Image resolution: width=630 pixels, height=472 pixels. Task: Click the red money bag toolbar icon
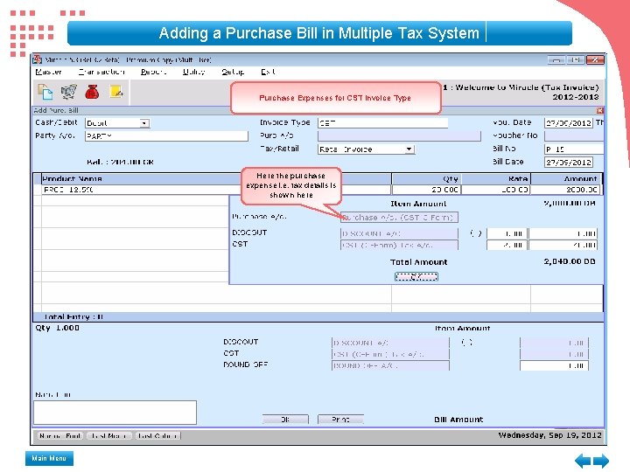point(92,92)
